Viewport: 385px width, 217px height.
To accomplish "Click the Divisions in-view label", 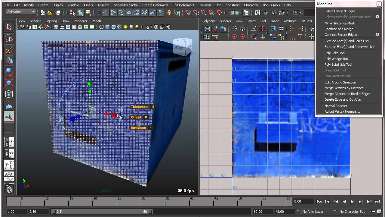I will [138, 128].
